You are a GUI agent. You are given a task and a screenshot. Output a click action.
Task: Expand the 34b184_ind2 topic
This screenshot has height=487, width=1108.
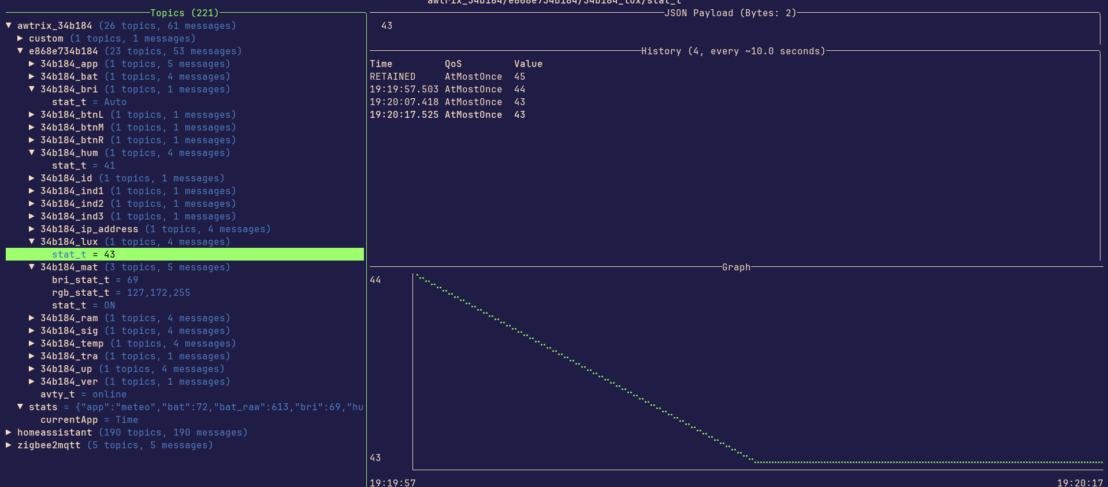(x=32, y=203)
